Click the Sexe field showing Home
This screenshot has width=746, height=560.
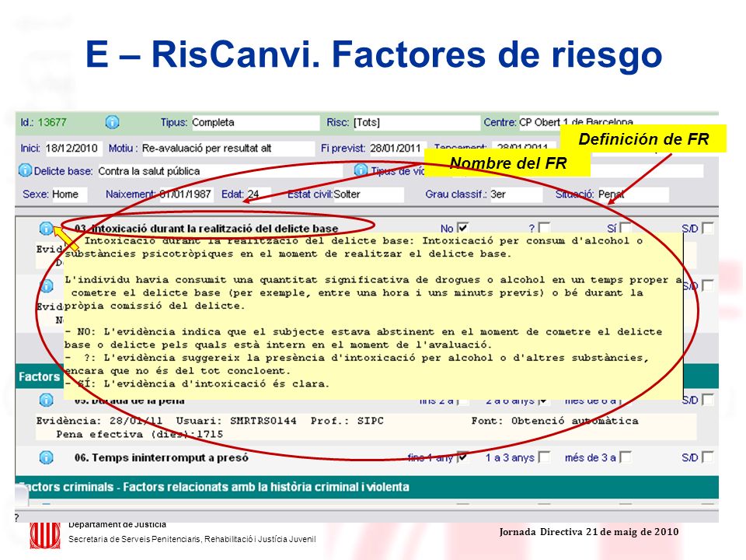point(69,194)
